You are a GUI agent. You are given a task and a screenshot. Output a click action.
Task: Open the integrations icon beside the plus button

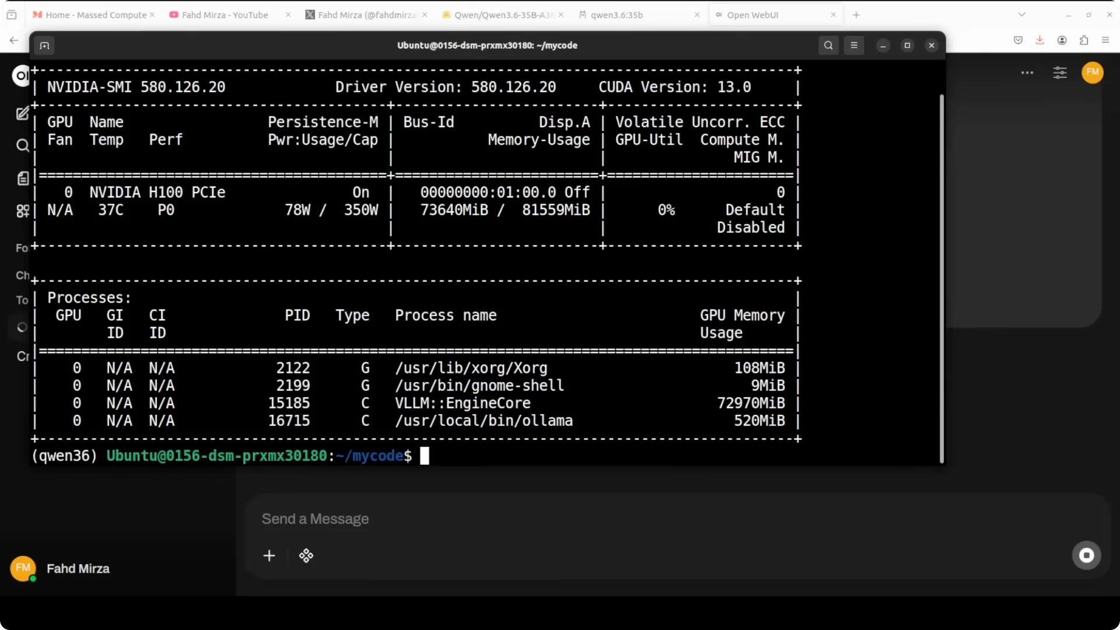click(x=306, y=556)
